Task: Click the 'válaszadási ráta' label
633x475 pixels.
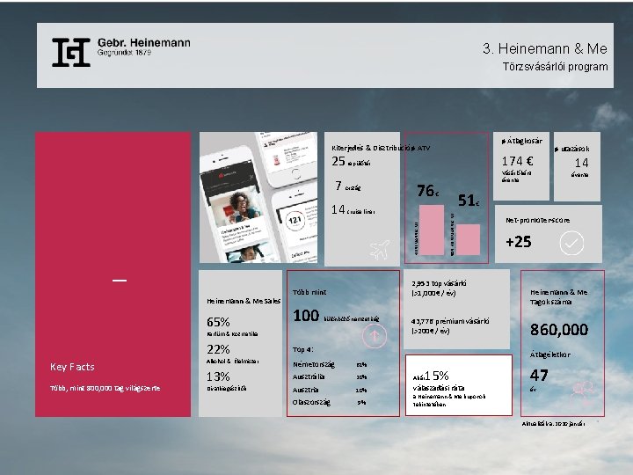Action: click(433, 388)
